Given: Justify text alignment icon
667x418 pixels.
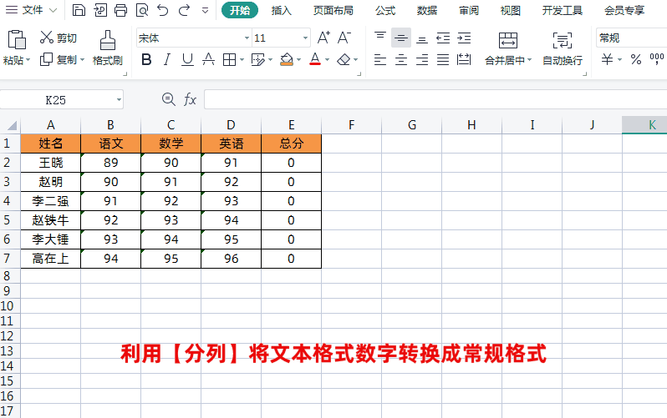Looking at the screenshot, I should pyautogui.click(x=443, y=60).
